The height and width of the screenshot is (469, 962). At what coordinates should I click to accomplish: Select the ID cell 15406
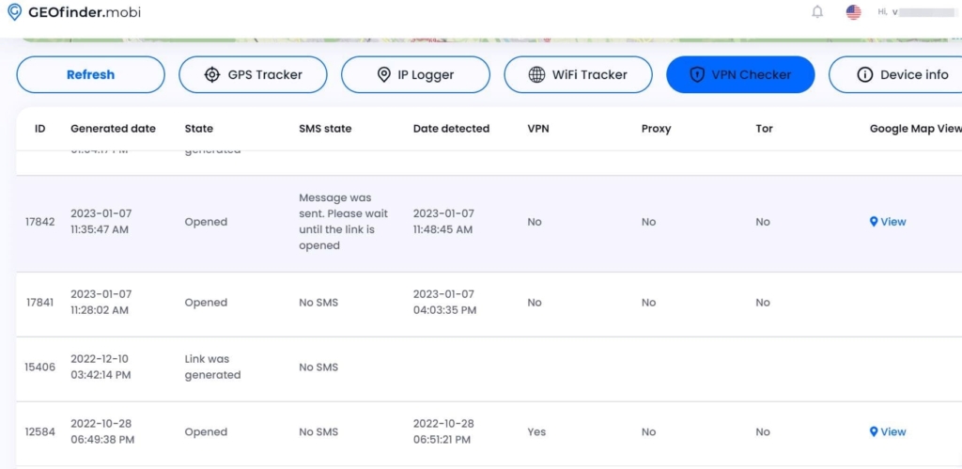(x=39, y=367)
